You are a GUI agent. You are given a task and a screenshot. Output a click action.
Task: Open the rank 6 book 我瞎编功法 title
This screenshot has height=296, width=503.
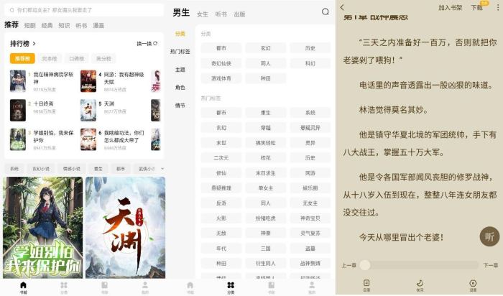[124, 137]
